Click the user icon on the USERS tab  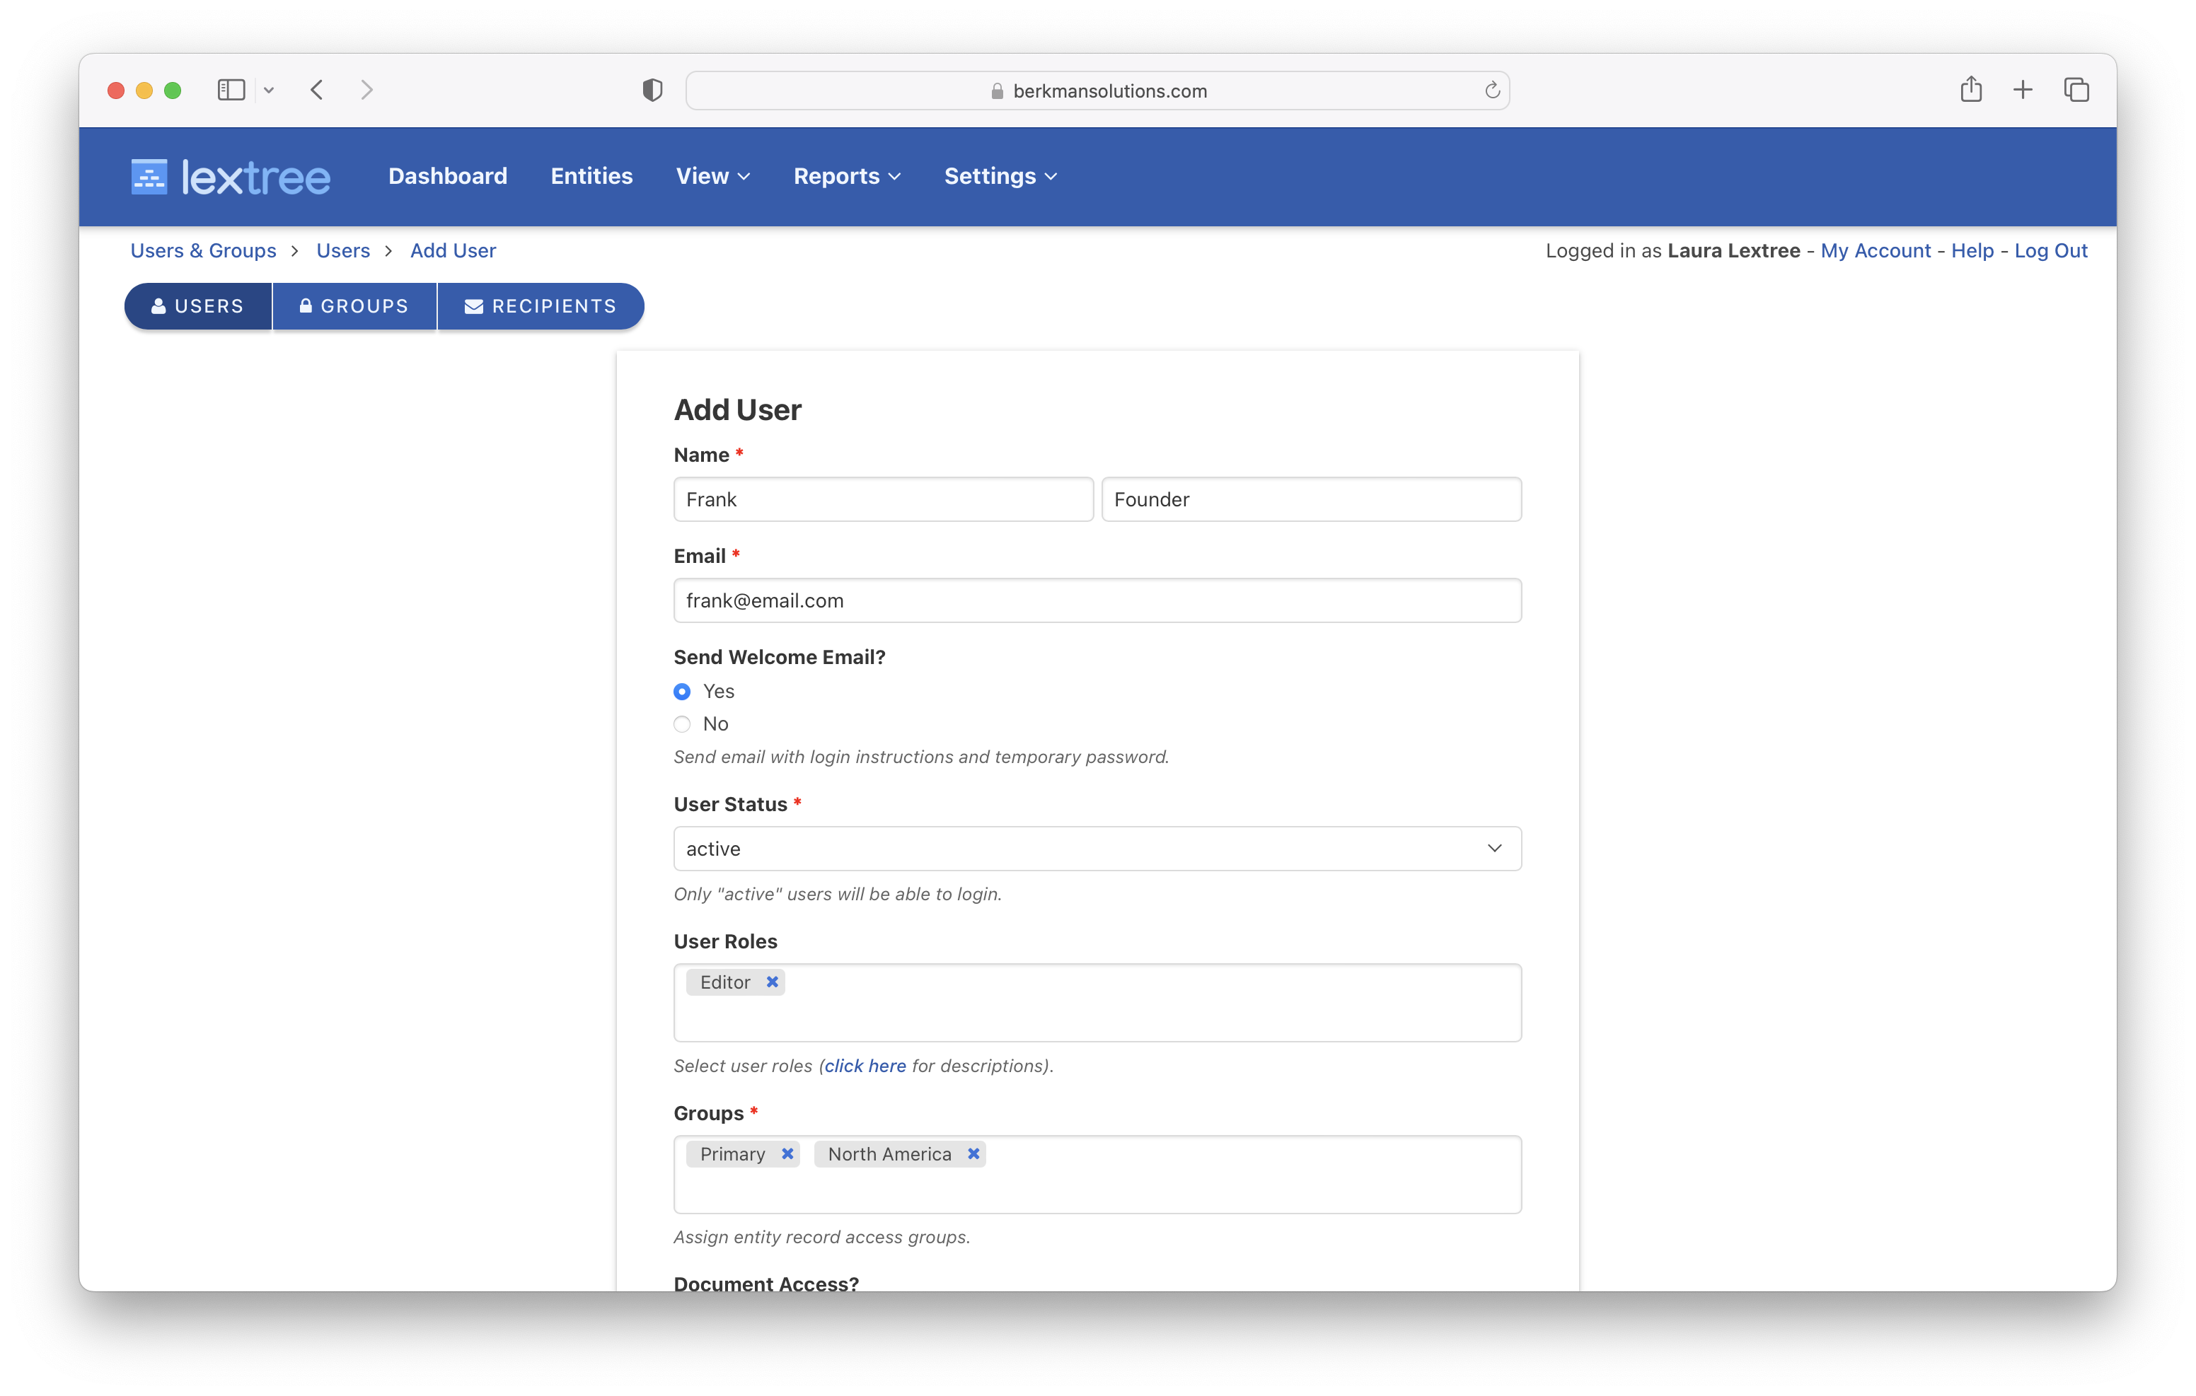158,306
